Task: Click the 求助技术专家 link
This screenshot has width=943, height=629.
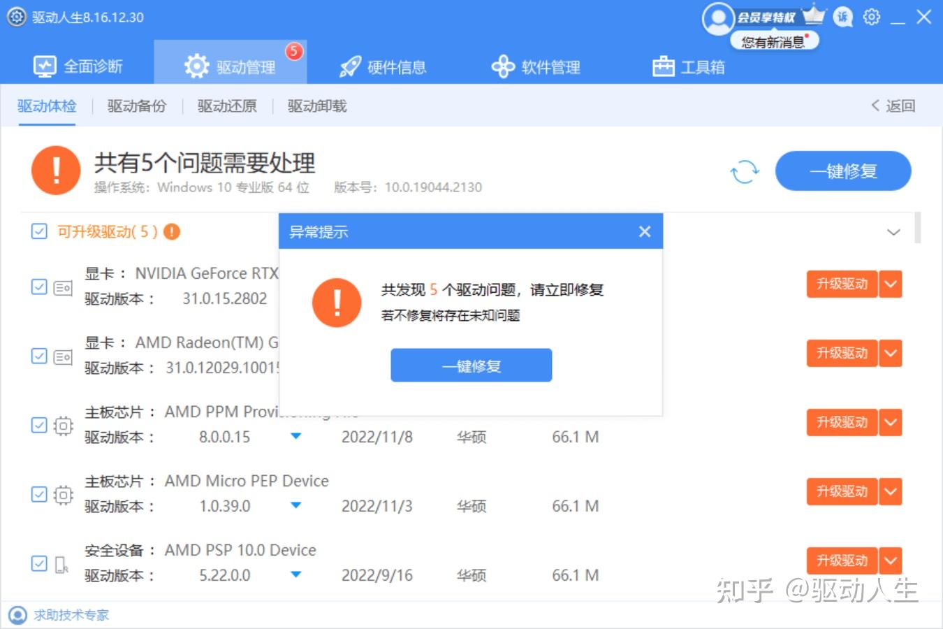Action: (71, 615)
